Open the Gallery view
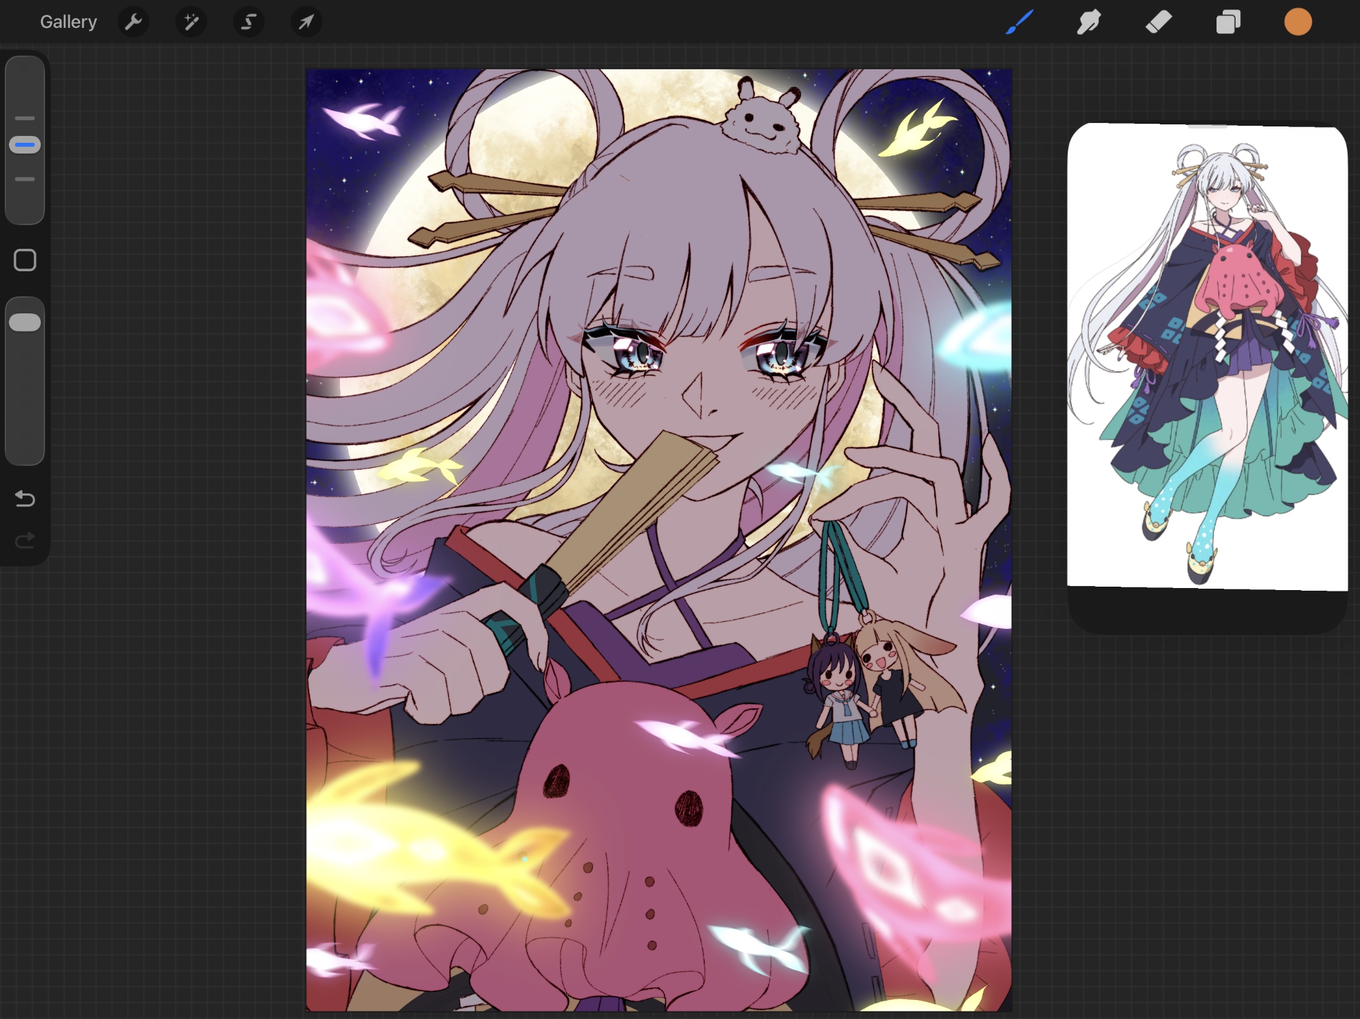Image resolution: width=1360 pixels, height=1019 pixels. [68, 22]
